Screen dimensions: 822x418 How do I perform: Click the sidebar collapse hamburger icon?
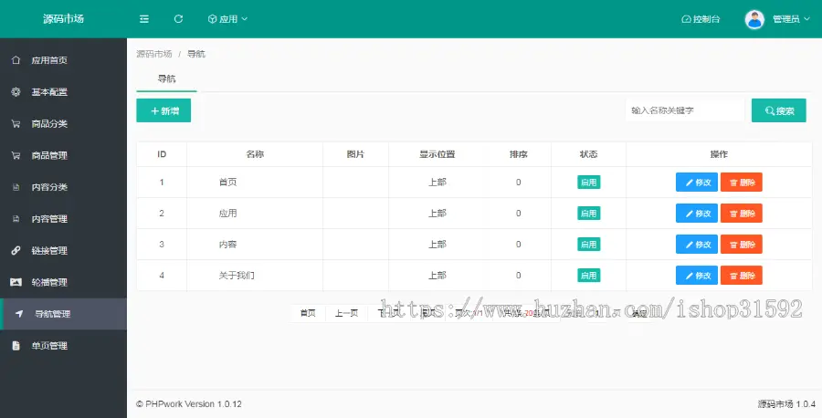144,19
